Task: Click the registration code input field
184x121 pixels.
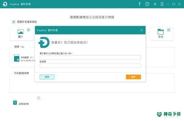Action: click(90, 65)
